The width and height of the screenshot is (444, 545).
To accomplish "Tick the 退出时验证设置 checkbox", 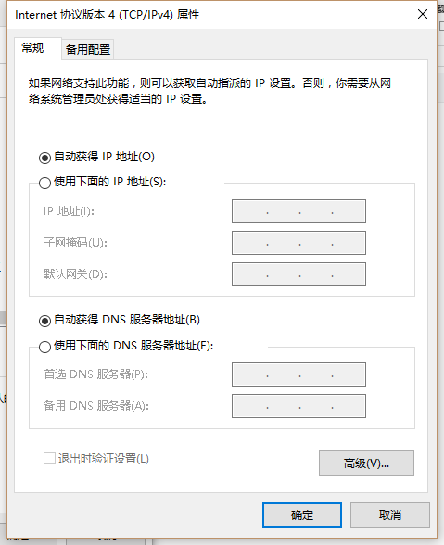I will point(49,459).
